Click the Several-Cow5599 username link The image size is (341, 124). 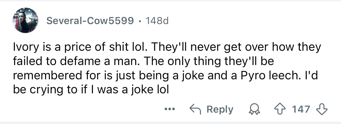[90, 21]
